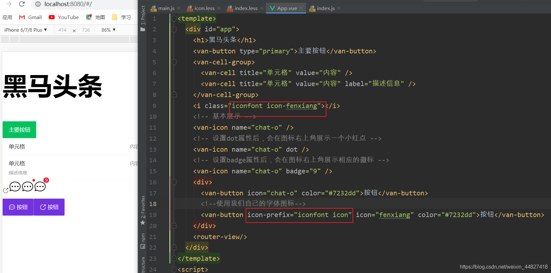Open the 1: Project tool window
This screenshot has height=273, width=551.
(x=143, y=18)
